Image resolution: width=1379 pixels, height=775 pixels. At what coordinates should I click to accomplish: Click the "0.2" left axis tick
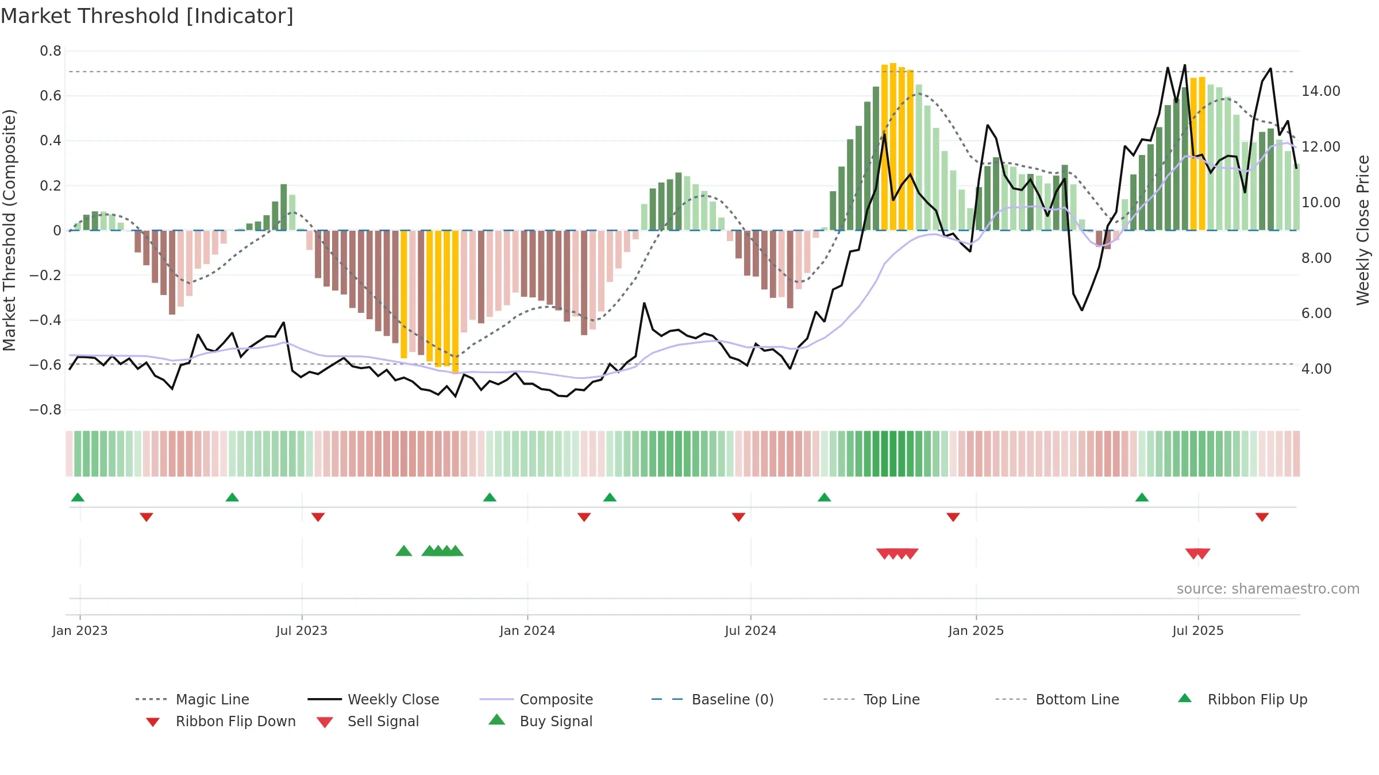pos(51,185)
